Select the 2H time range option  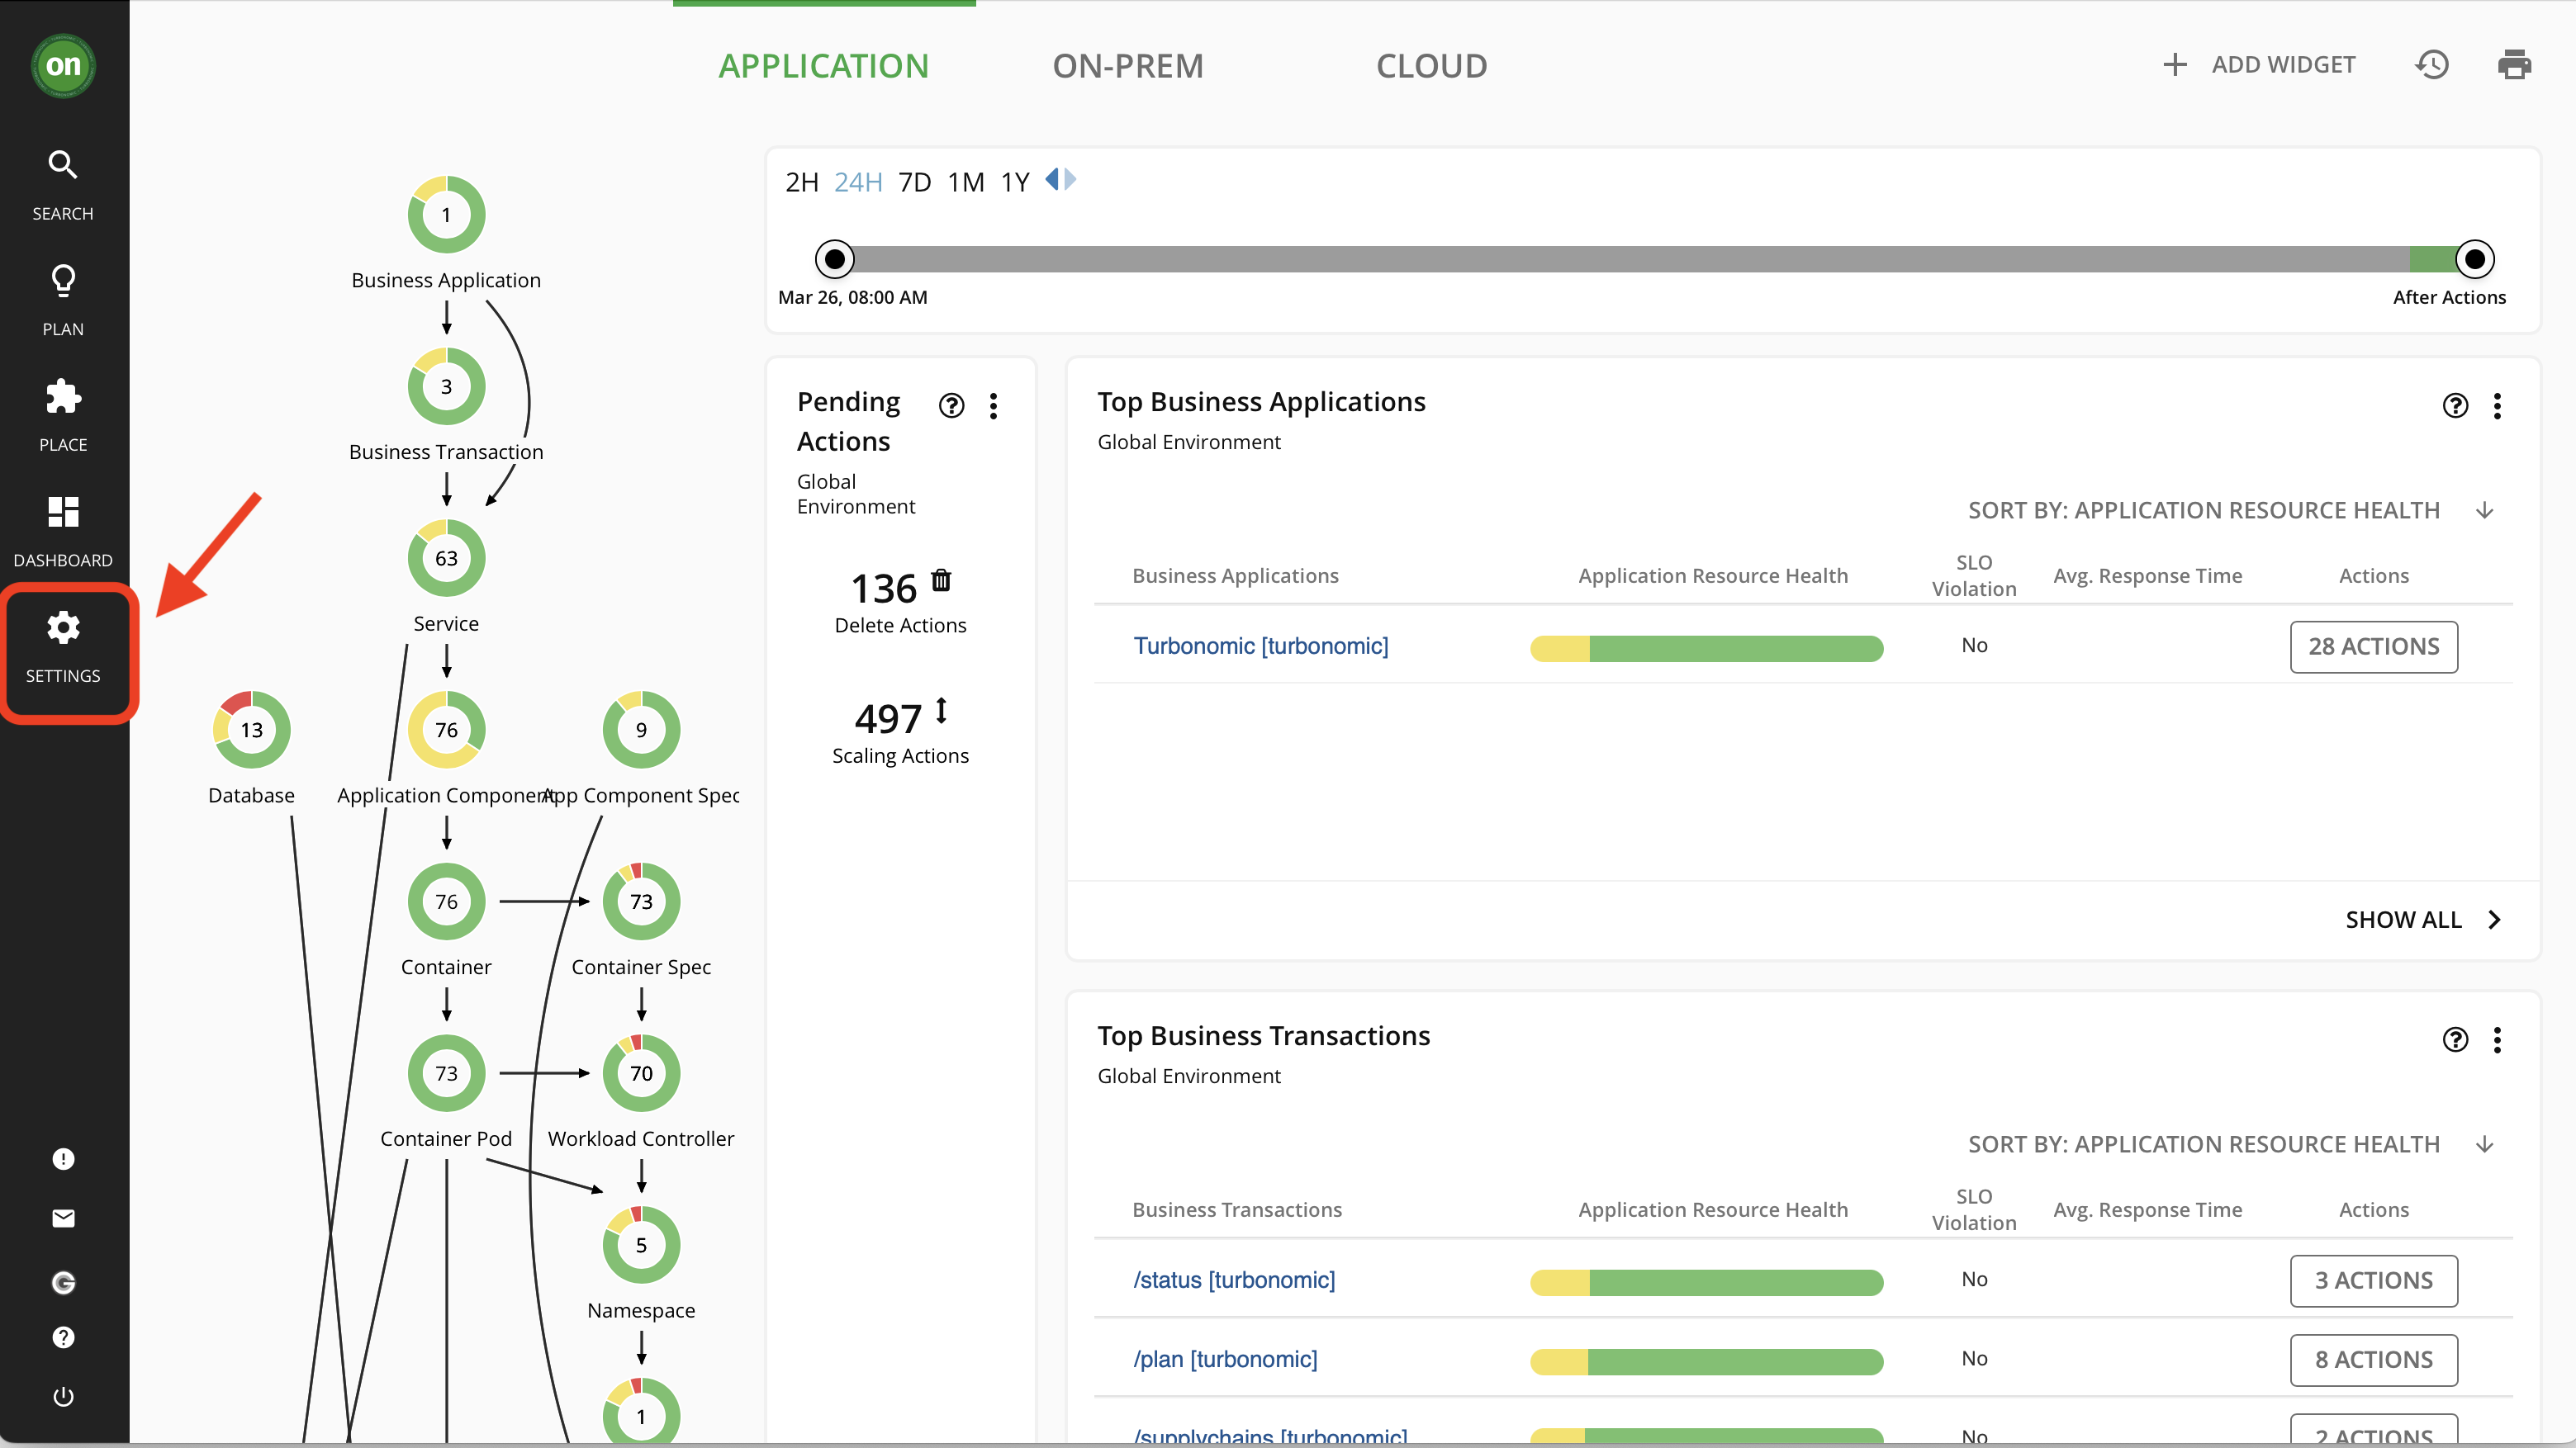coord(801,182)
